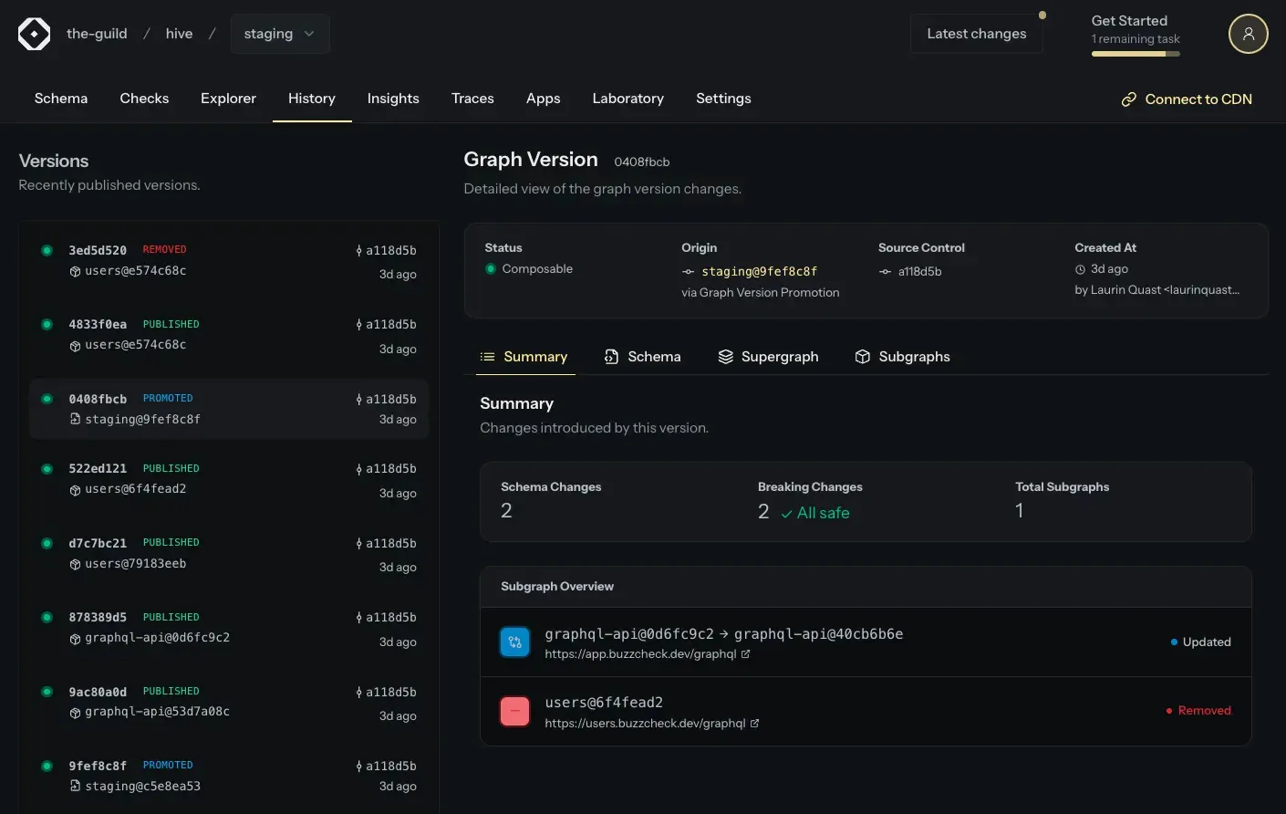Open the Settings tab
The width and height of the screenshot is (1286, 814).
click(723, 99)
